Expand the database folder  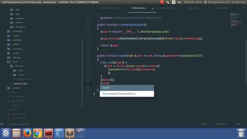pyautogui.click(x=17, y=40)
